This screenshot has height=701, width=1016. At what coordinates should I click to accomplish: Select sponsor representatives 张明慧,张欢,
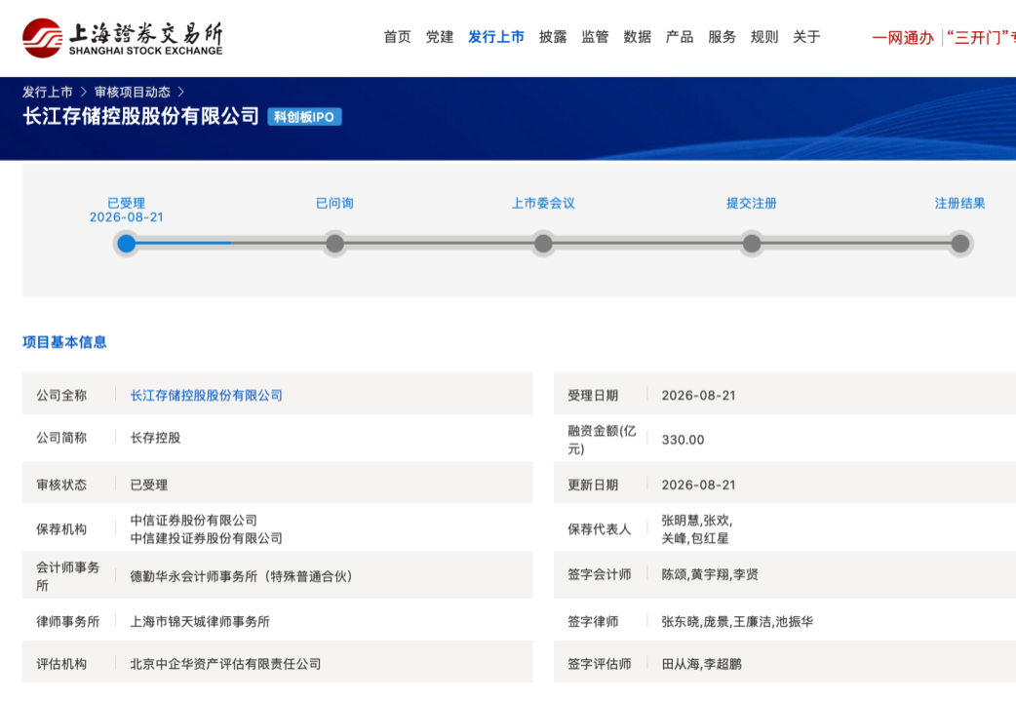click(697, 521)
